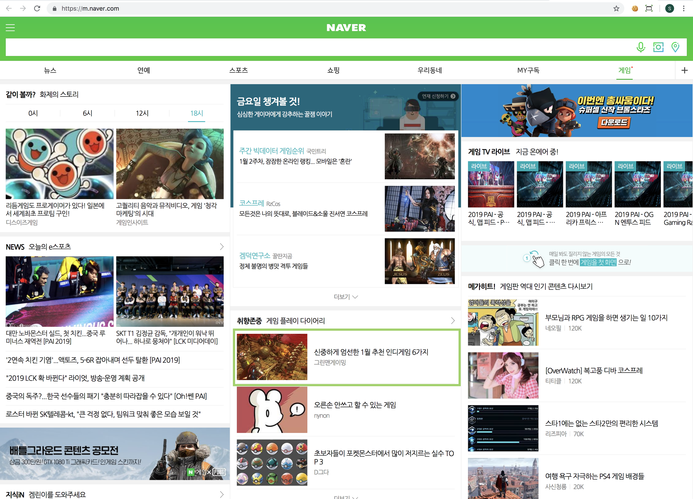Switch to the 스포츠 tab

(238, 70)
